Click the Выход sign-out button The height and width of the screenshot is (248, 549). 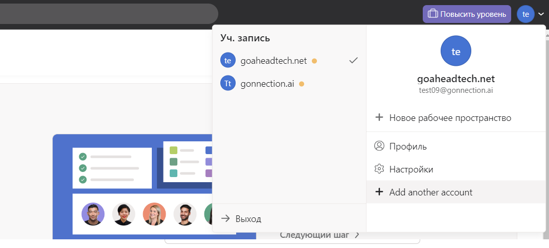tap(241, 219)
